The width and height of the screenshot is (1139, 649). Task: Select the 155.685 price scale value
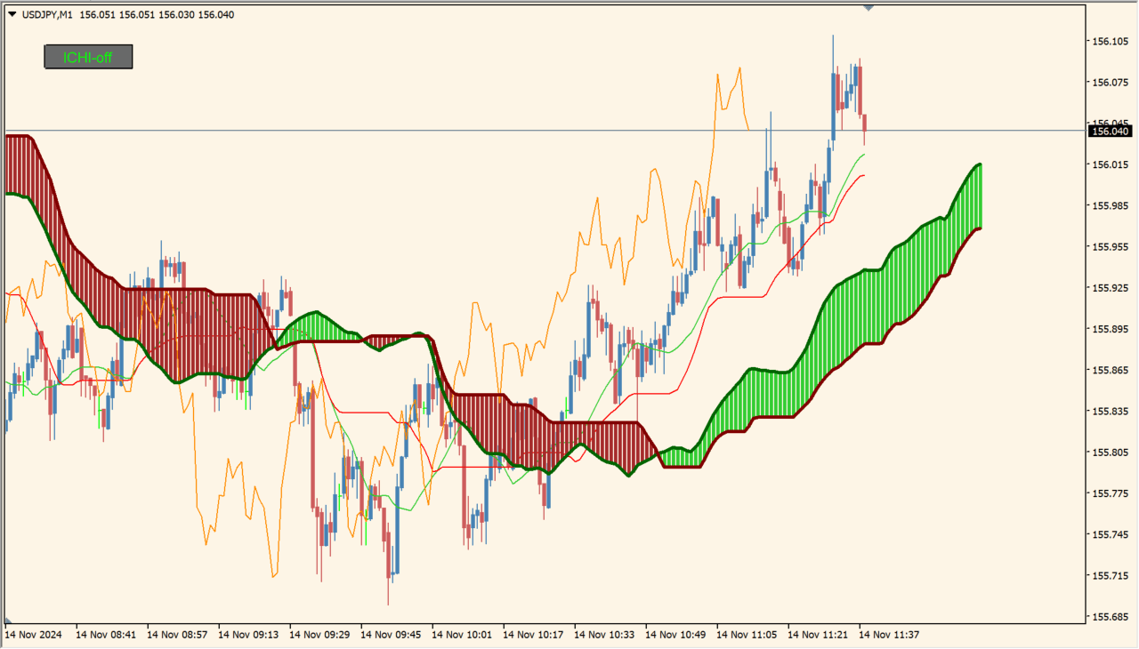pos(1109,616)
